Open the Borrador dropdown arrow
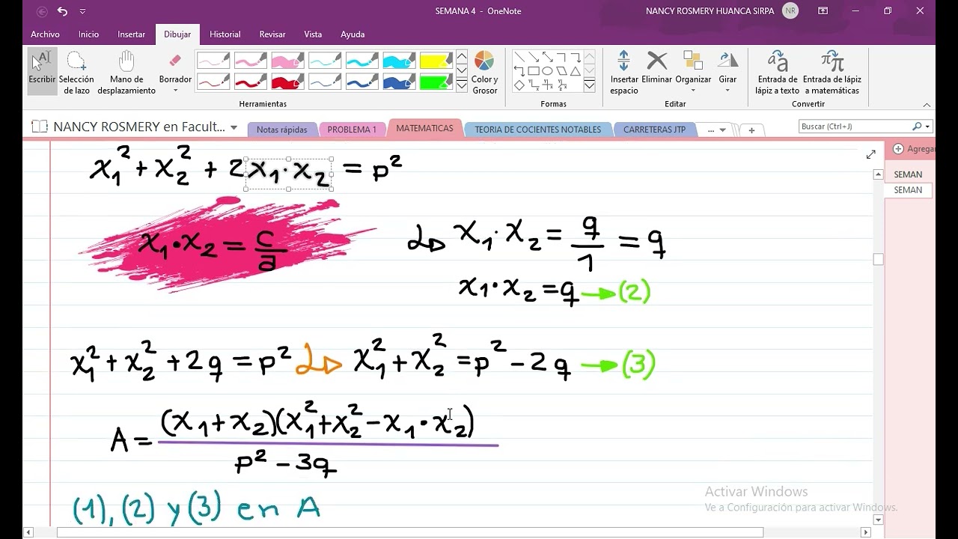 click(x=175, y=91)
